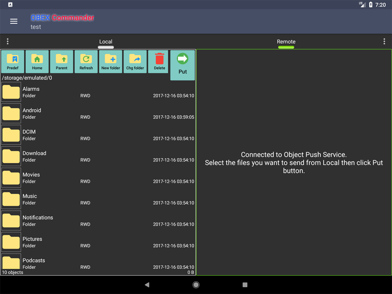Click the /storage/emulated/0 path text
Viewport: 392px width, 294px height.
tap(27, 78)
